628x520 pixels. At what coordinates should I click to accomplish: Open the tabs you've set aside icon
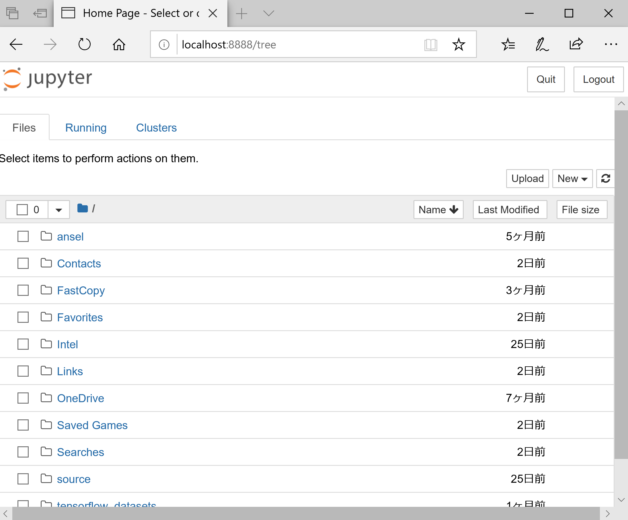coord(13,13)
